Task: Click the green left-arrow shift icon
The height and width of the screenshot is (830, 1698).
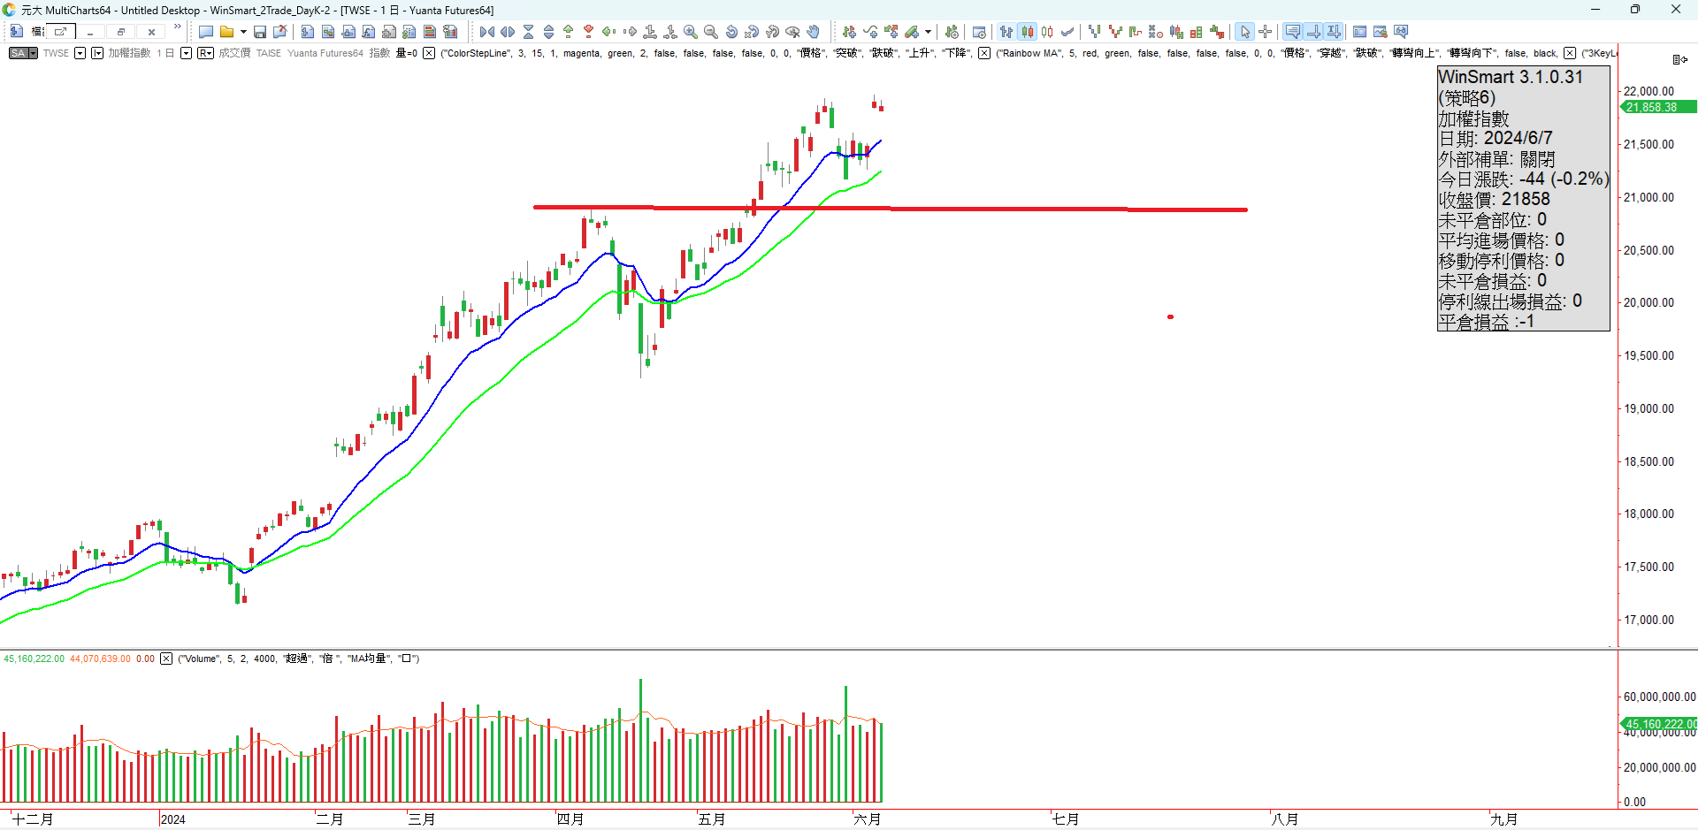Action: tap(609, 32)
